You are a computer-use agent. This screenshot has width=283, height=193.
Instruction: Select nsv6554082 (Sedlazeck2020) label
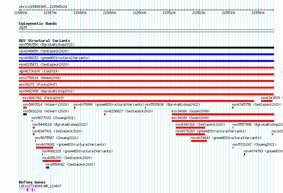(70, 164)
